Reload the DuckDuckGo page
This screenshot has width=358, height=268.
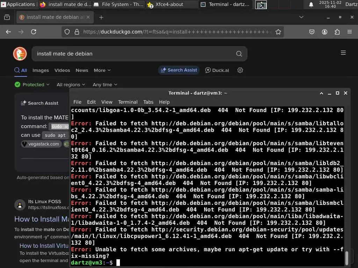click(34, 32)
